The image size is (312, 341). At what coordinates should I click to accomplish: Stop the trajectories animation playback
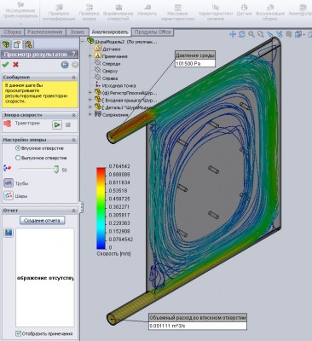[68, 124]
